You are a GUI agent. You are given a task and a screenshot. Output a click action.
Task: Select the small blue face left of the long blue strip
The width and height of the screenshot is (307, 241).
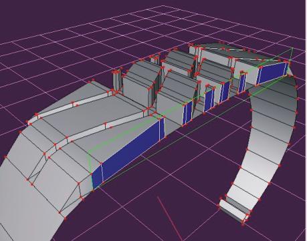97,177
